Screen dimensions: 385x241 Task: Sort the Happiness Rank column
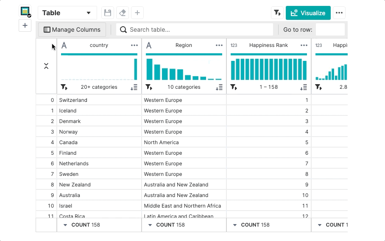(x=304, y=87)
